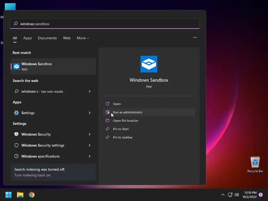Image resolution: width=268 pixels, height=201 pixels.
Task: Expand the Windows specifications chevron
Action: [x=90, y=156]
